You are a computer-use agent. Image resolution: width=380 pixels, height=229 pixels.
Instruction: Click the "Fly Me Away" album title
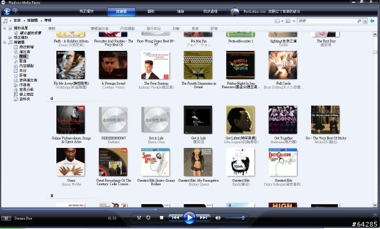71,83
